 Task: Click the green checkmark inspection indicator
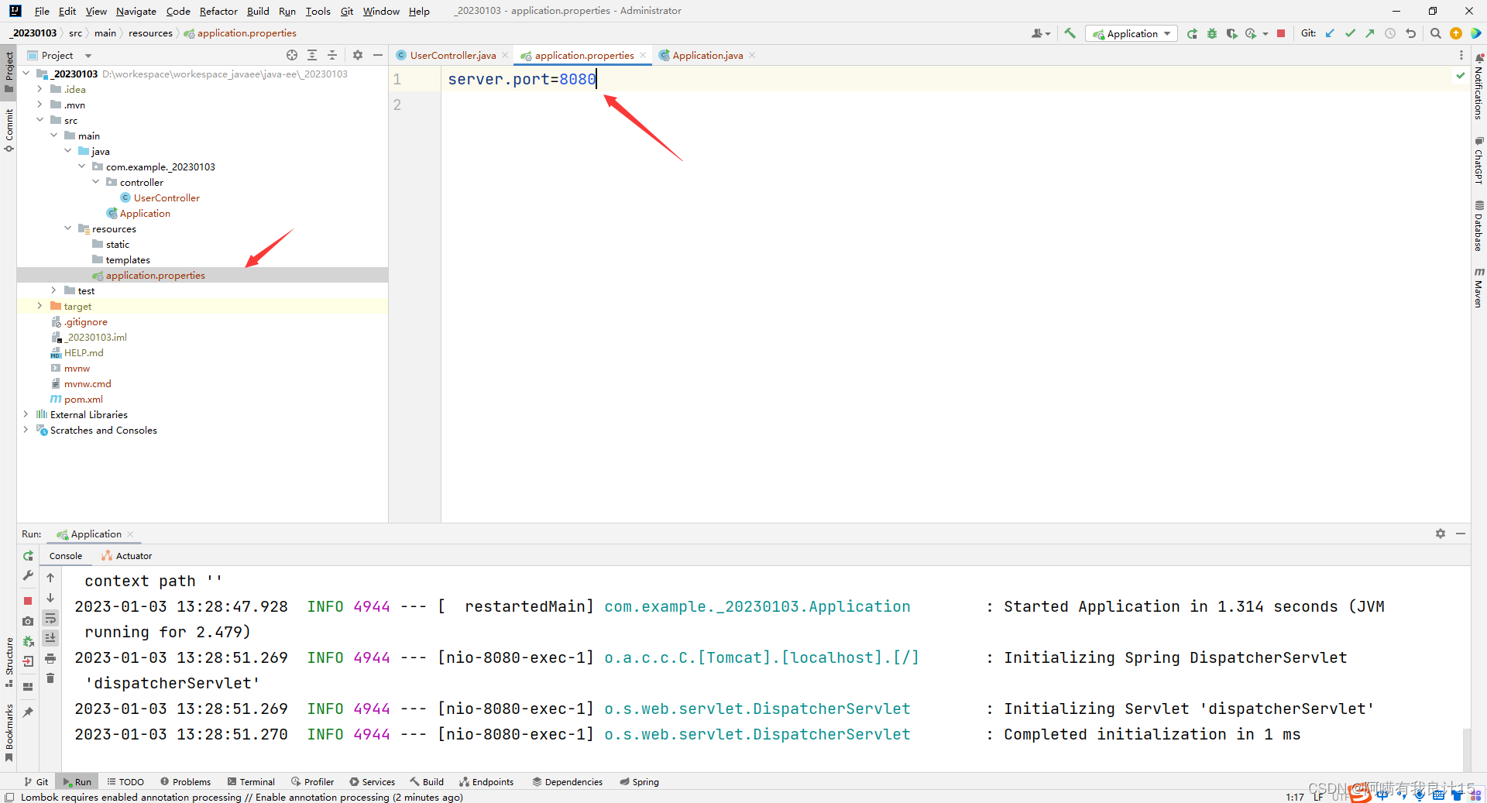pos(1460,76)
